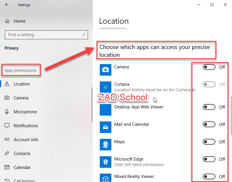
Task: Open Account info privacy settings
Action: click(26, 140)
